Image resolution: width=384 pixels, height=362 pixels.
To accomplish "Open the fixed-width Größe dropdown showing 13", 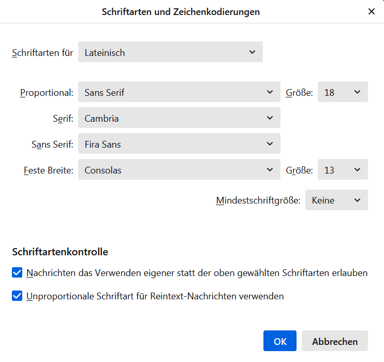I will coord(343,170).
